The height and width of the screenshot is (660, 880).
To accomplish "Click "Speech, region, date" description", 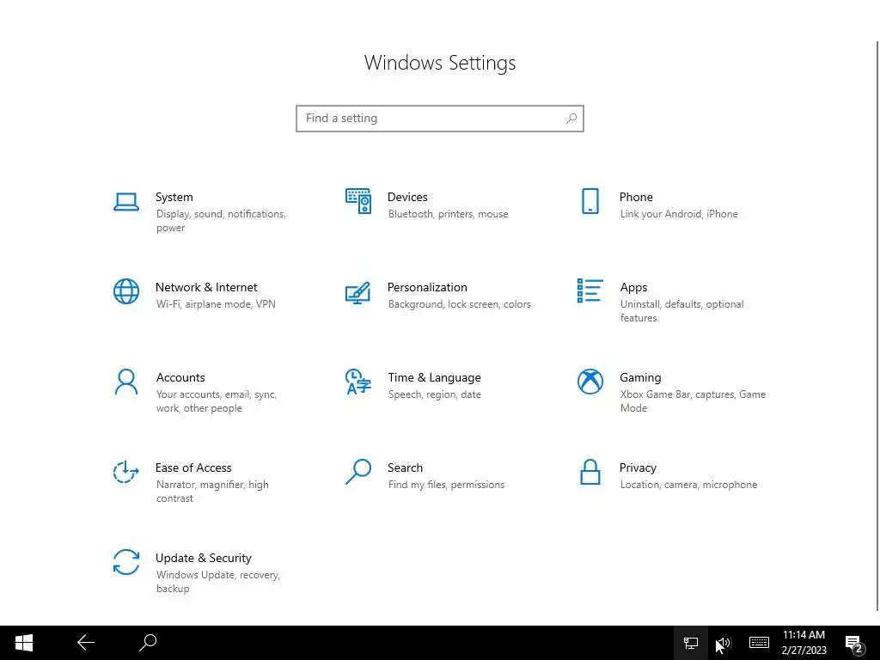I will (x=434, y=394).
